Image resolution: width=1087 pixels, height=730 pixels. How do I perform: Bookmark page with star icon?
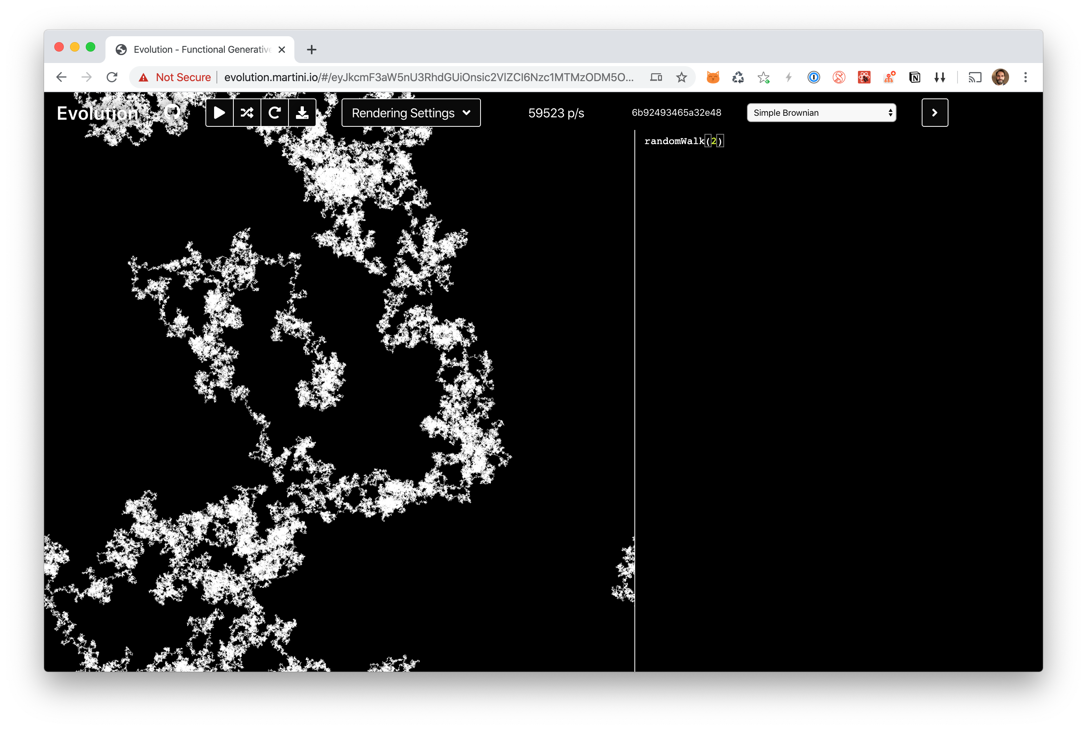[681, 77]
